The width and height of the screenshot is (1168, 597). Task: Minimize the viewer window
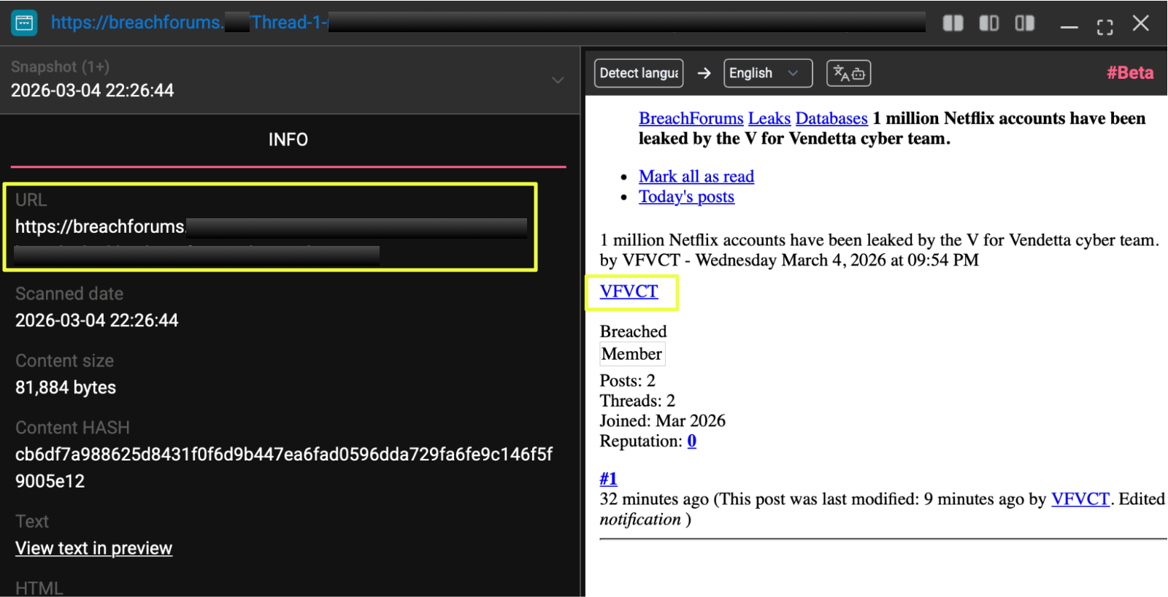(x=1069, y=26)
